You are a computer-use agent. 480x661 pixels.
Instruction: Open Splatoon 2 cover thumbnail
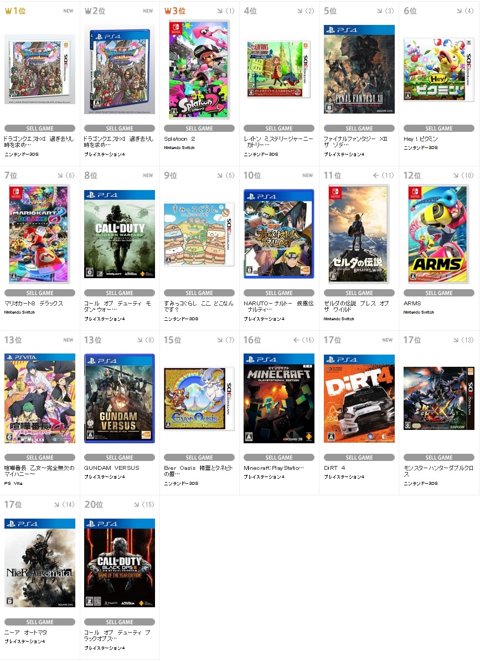click(199, 70)
